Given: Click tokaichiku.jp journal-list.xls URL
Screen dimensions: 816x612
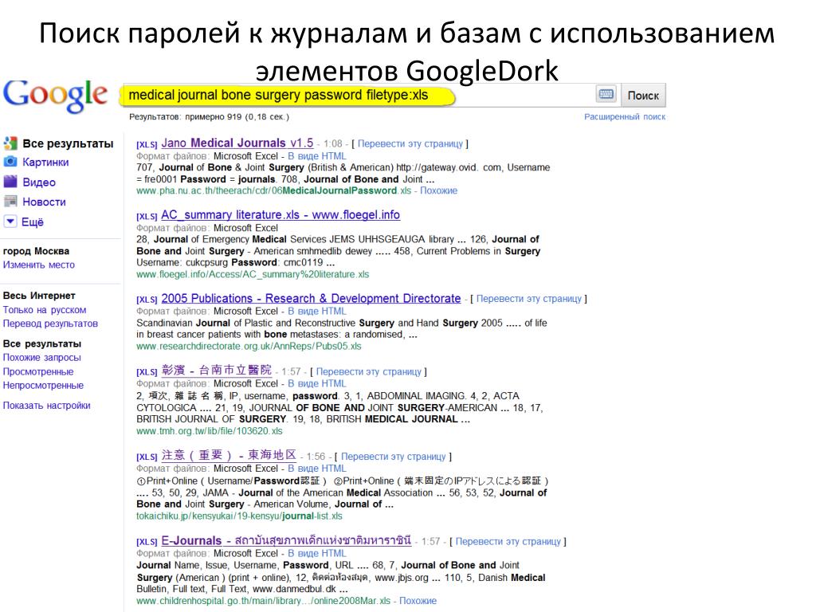Looking at the screenshot, I should pyautogui.click(x=239, y=516).
